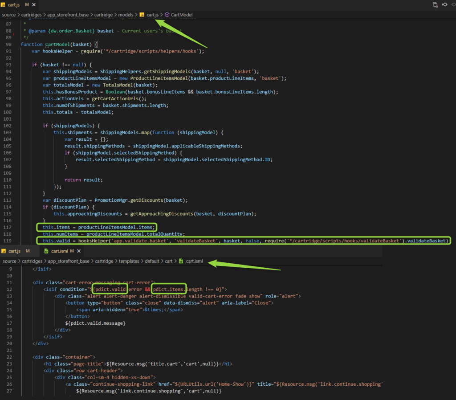Switch to the lower cart.js tab
Screen dimensions: 456x400
coord(16,251)
